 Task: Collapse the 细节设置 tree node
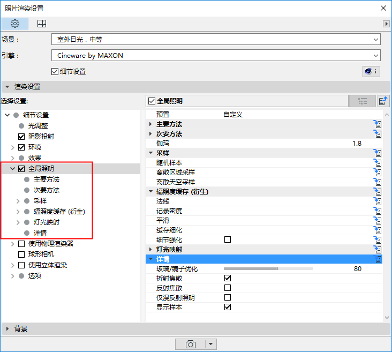click(7, 115)
